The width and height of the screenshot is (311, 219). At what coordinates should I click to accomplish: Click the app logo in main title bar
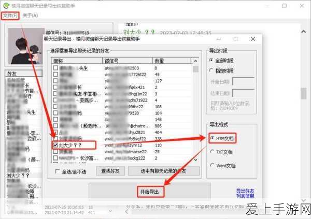(x=6, y=6)
